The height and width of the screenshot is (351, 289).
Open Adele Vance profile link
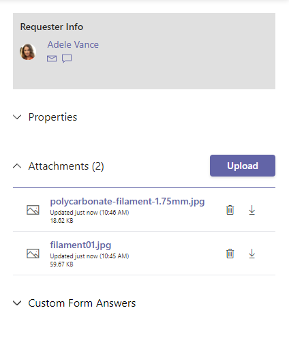tap(73, 44)
